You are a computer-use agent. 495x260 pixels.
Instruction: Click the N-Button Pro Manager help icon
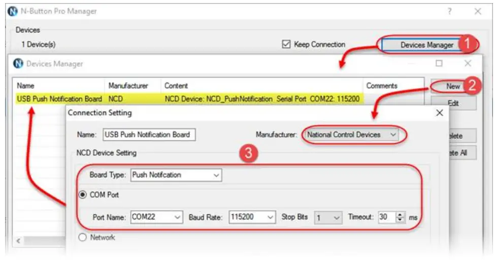449,11
